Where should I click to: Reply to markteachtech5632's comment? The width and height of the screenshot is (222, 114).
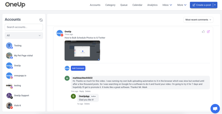82,91
